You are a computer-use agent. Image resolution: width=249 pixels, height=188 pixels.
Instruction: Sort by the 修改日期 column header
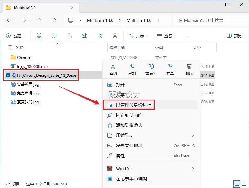click(117, 47)
